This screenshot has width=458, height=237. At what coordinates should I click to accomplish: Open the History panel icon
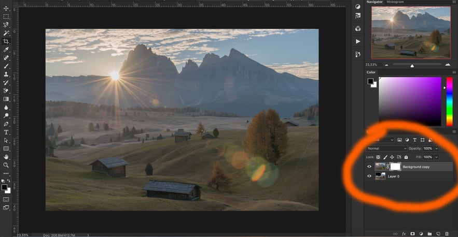358,54
